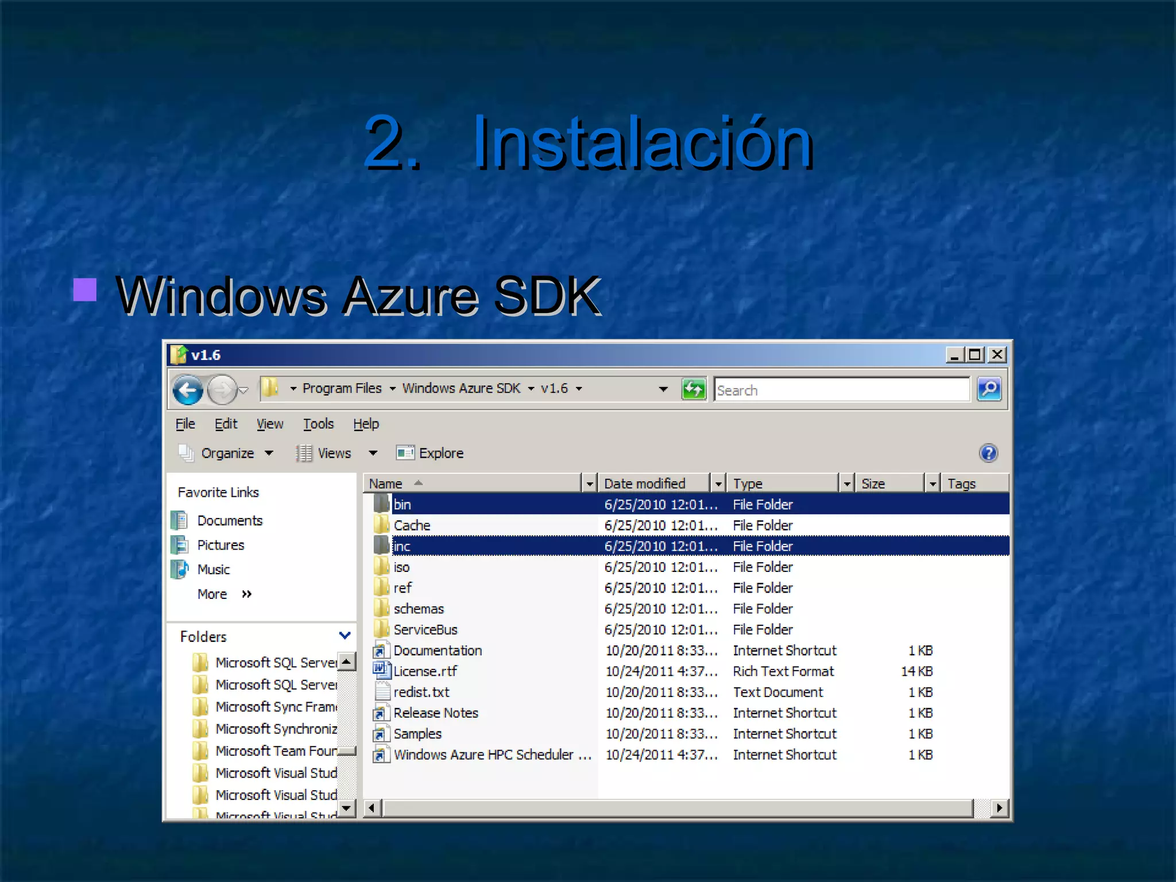Open Music favorite link
The image size is (1176, 882).
click(x=213, y=569)
